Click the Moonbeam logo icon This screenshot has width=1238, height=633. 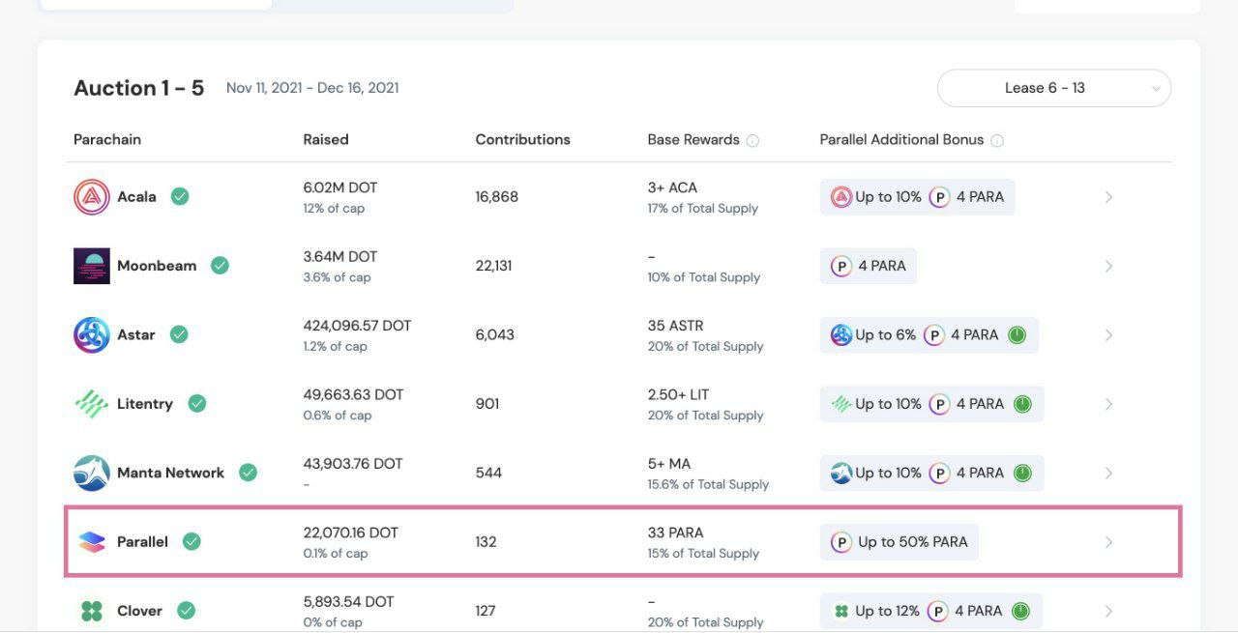92,266
